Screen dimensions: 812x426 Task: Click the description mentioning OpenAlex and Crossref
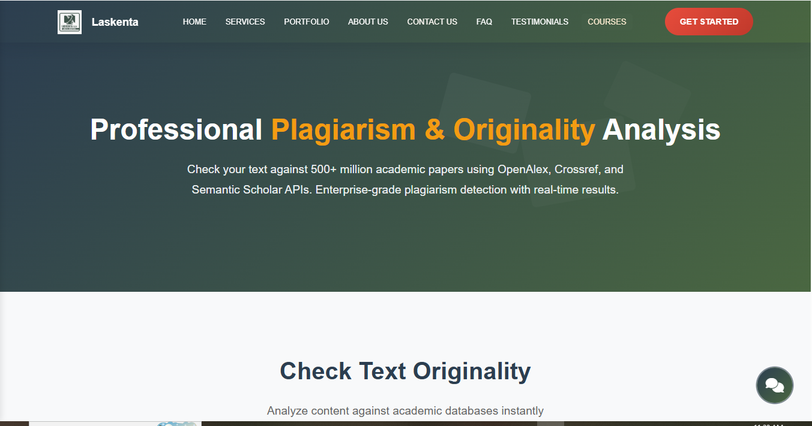coord(405,179)
